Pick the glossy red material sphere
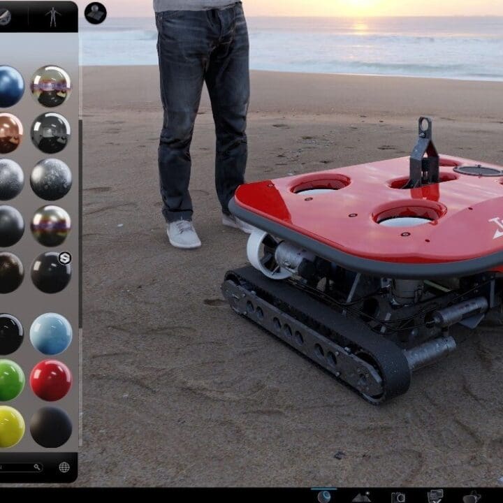Viewport: 503px width, 503px height. pos(50,381)
